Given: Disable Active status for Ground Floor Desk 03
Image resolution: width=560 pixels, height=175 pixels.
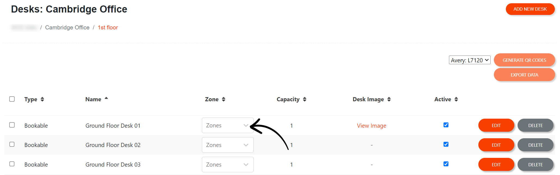Looking at the screenshot, I should click(446, 164).
